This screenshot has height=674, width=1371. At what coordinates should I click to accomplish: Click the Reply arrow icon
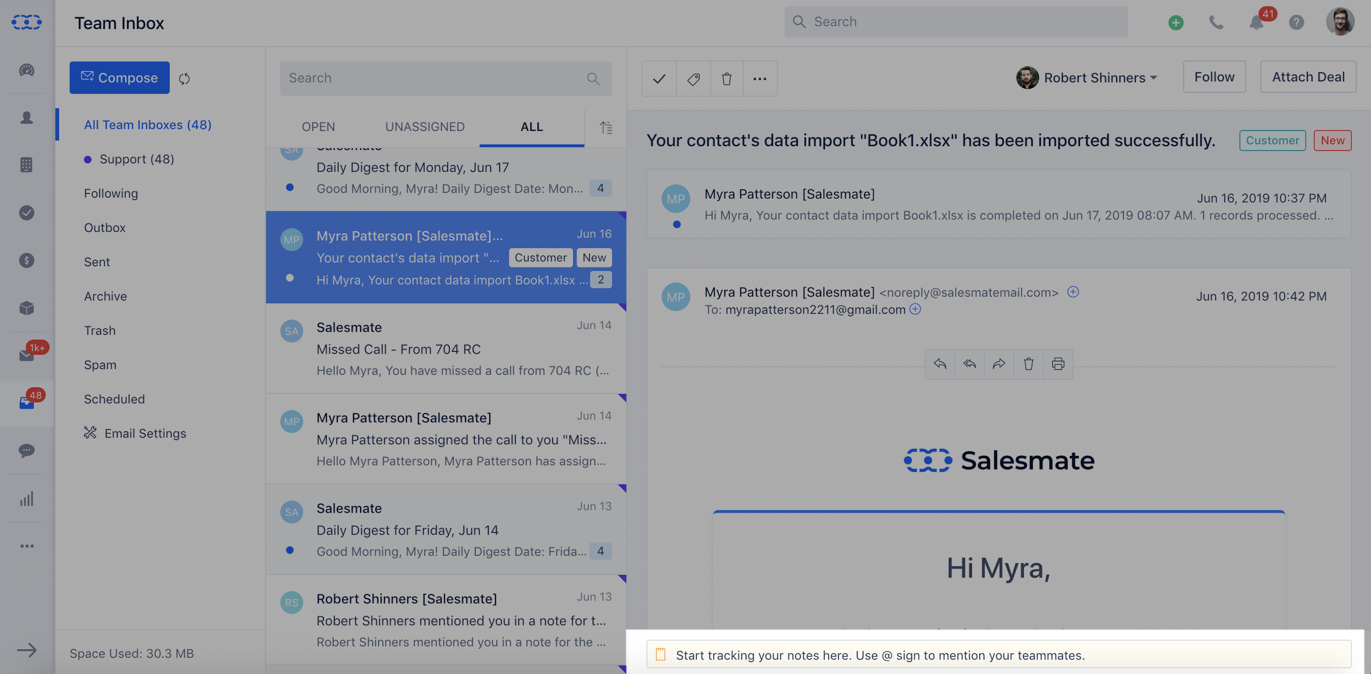point(940,364)
